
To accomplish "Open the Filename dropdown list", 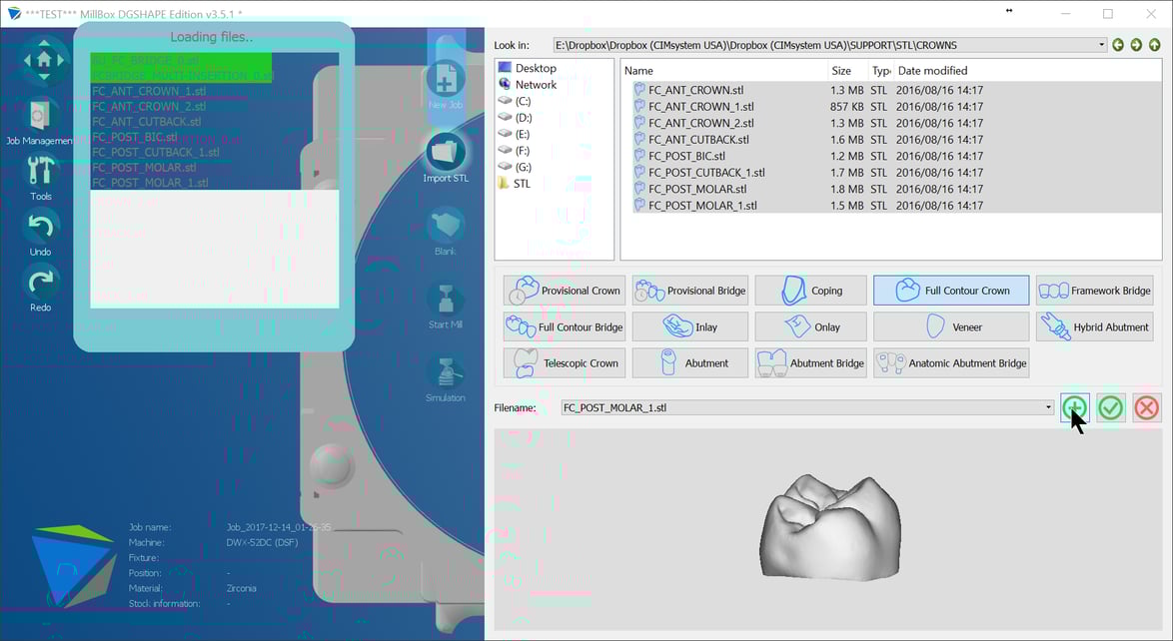I will (1047, 407).
